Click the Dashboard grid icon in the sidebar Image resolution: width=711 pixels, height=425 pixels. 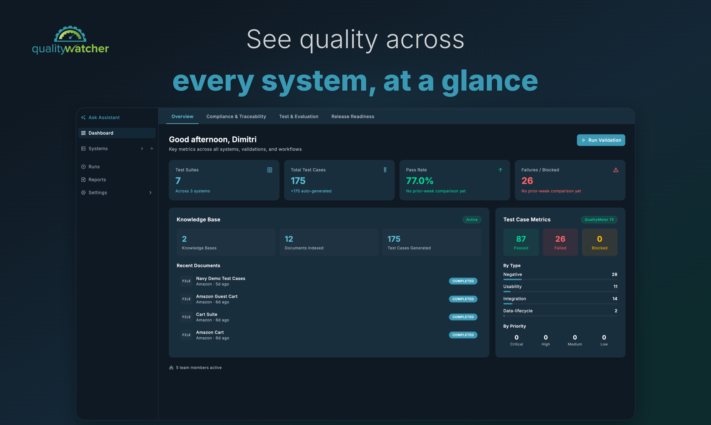[x=83, y=133]
